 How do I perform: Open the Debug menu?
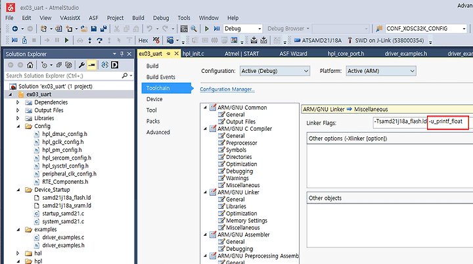[x=161, y=18]
